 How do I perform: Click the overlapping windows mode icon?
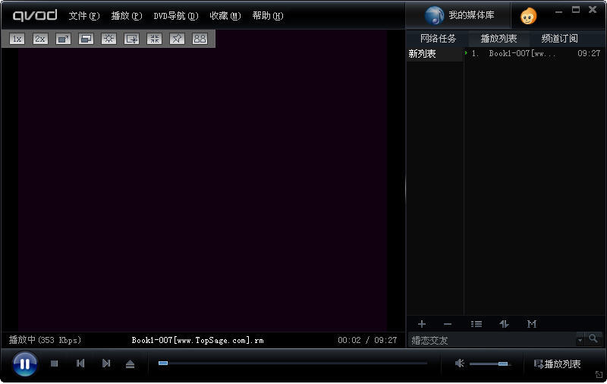pos(86,39)
